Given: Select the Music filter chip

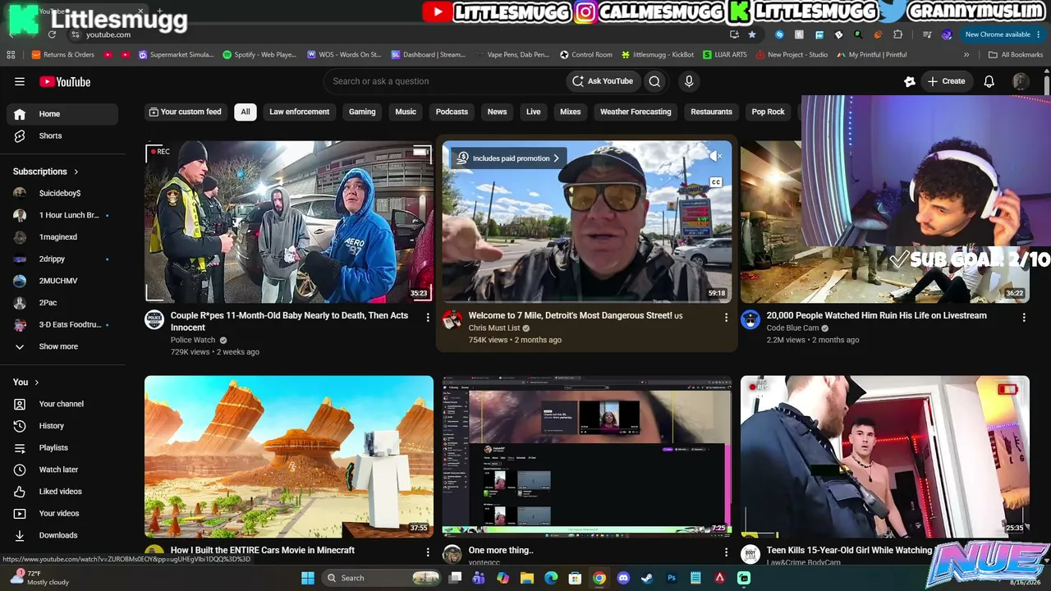Looking at the screenshot, I should (406, 112).
